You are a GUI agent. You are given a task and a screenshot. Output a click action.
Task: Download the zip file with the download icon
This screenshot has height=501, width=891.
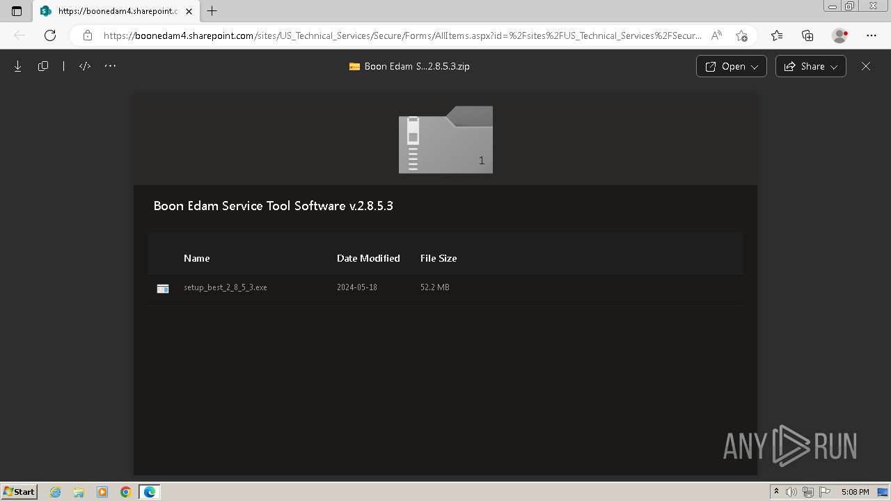(x=18, y=66)
